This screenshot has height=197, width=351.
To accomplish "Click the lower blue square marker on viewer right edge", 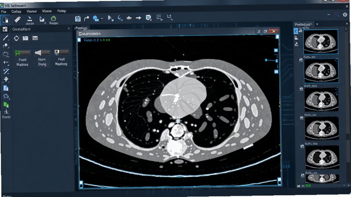I will (x=276, y=72).
